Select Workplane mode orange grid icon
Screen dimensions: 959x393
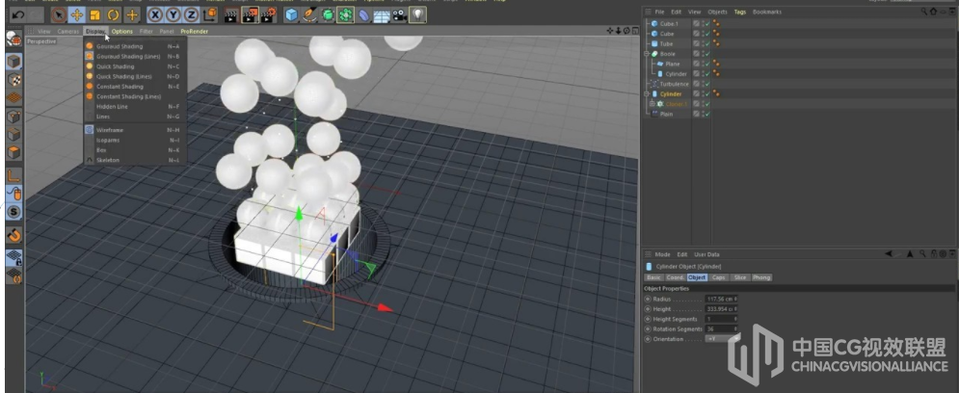pos(13,97)
